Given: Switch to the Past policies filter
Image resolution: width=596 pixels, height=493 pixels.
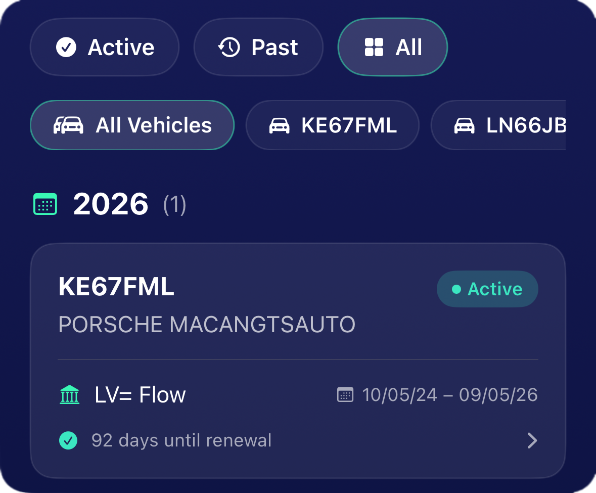Looking at the screenshot, I should point(258,48).
